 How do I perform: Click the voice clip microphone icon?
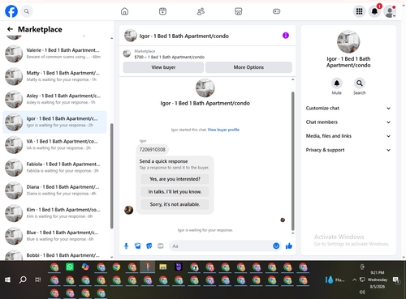[x=126, y=246]
